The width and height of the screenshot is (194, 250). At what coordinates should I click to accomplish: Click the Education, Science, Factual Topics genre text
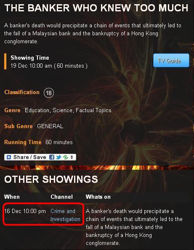(68, 110)
